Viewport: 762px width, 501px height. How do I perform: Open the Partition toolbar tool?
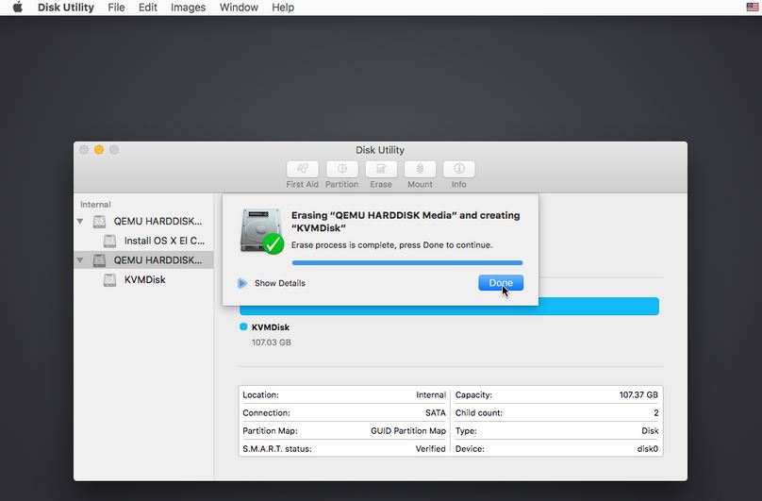341,169
